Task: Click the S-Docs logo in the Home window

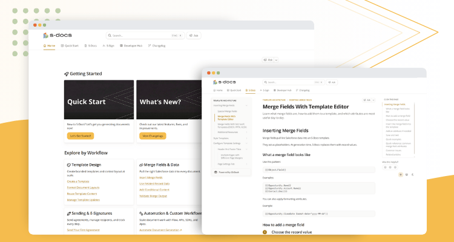Action: [x=58, y=35]
